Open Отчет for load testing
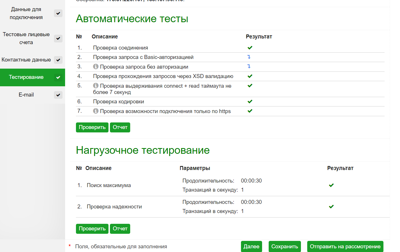This screenshot has width=400, height=252. (x=120, y=229)
